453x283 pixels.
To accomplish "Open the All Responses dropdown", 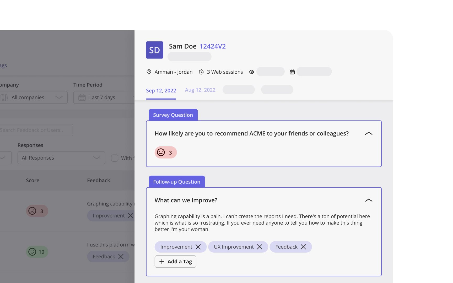I will (61, 158).
